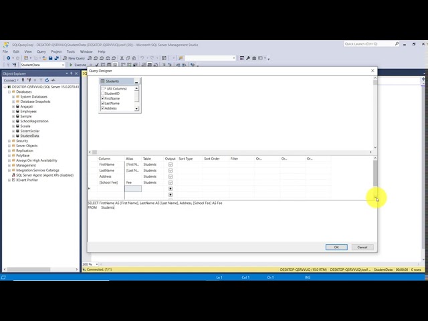Uncheck the FirstName checkbox in Students table
This screenshot has width=428, height=321.
[102, 98]
